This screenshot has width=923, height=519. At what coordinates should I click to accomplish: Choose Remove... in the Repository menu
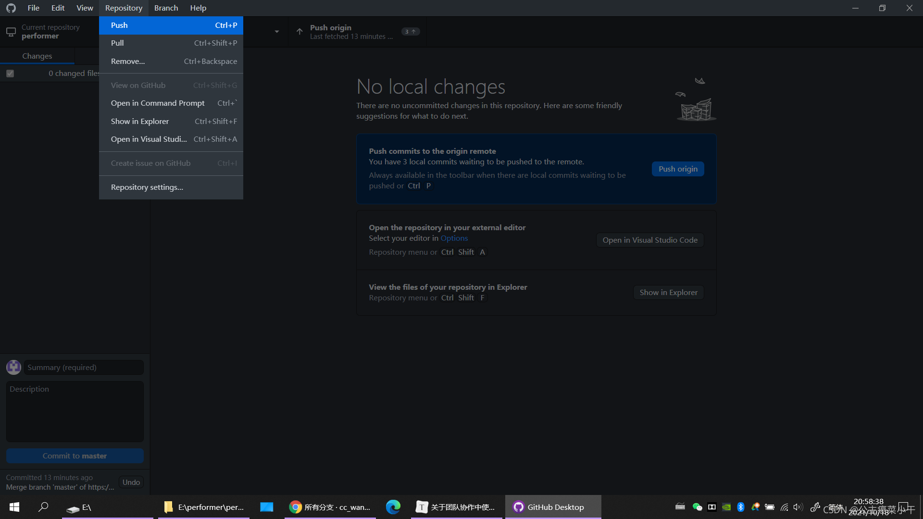[x=171, y=62]
